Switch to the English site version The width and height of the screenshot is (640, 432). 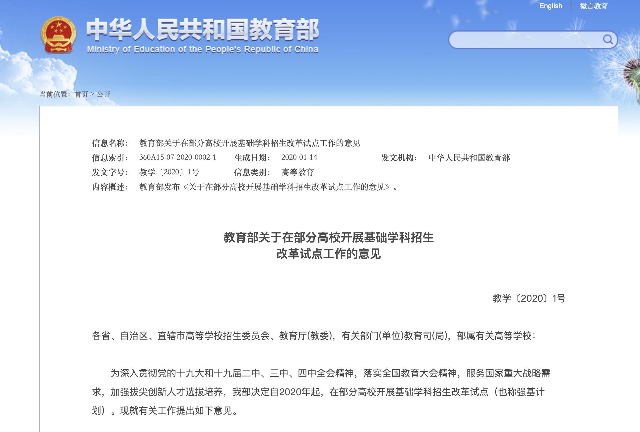[x=550, y=6]
